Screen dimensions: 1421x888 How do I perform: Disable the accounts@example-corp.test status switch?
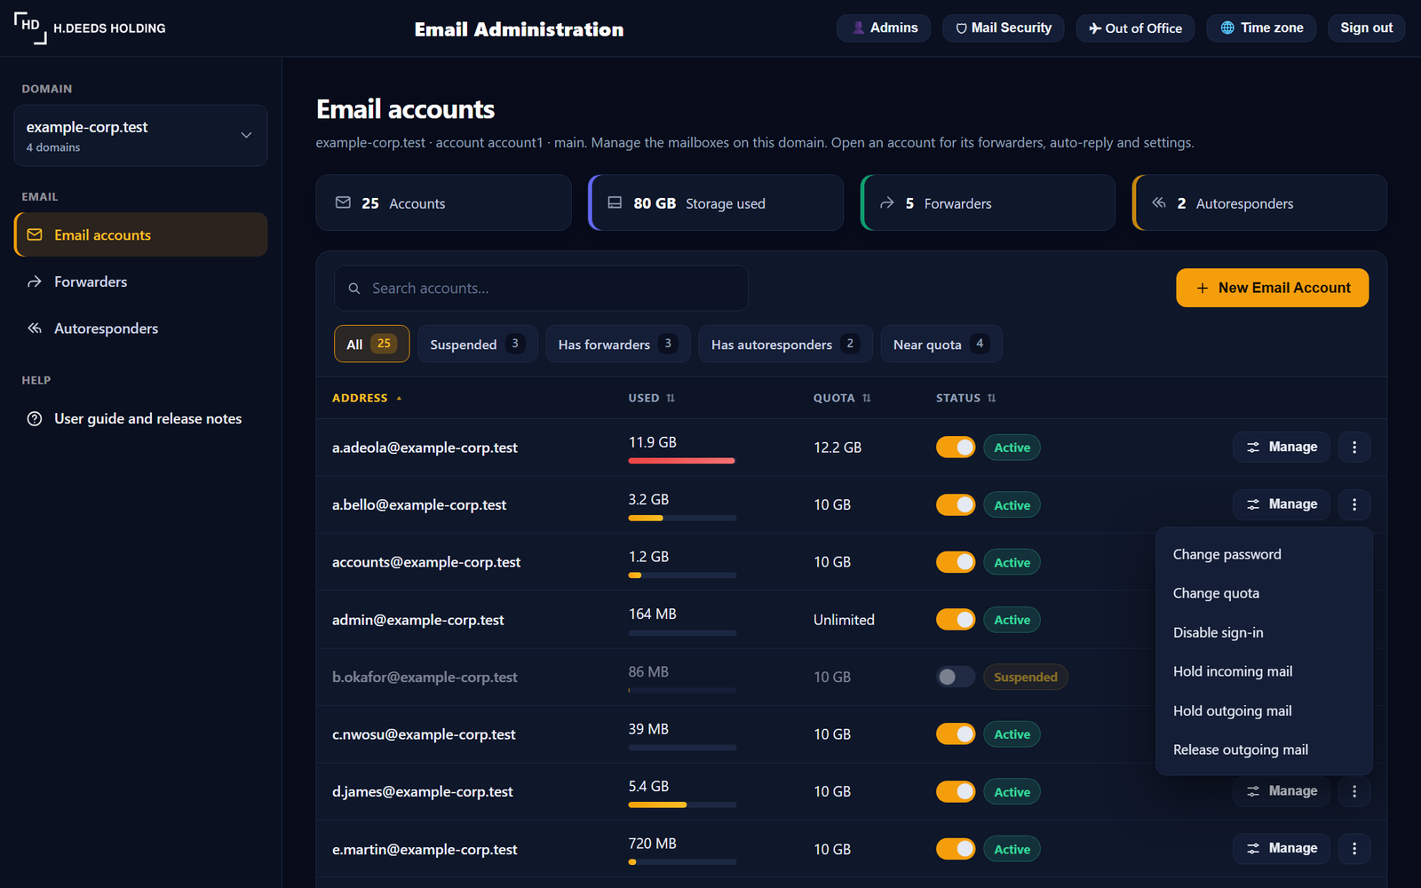[x=956, y=562]
